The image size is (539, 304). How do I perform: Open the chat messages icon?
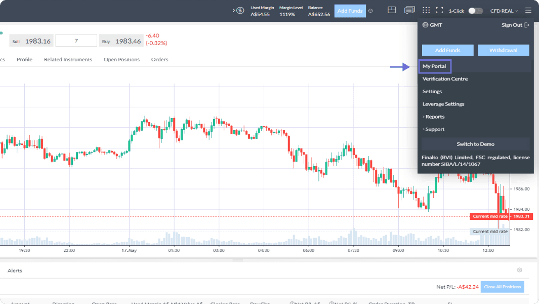click(409, 10)
